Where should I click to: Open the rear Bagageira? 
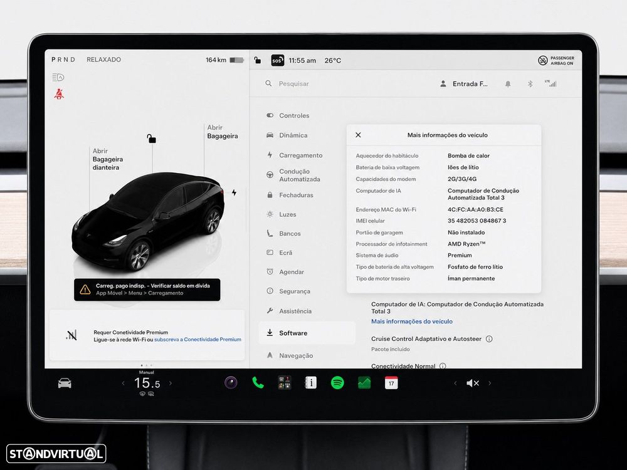tap(223, 132)
